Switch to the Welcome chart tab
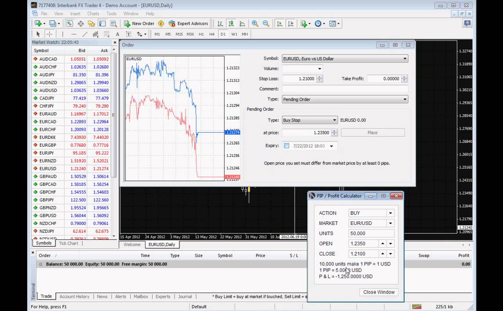This screenshot has width=503, height=311. click(132, 245)
